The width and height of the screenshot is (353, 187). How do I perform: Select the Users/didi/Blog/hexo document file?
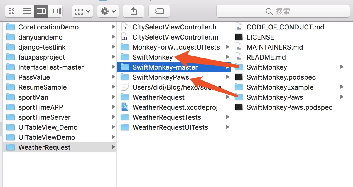[x=174, y=87]
